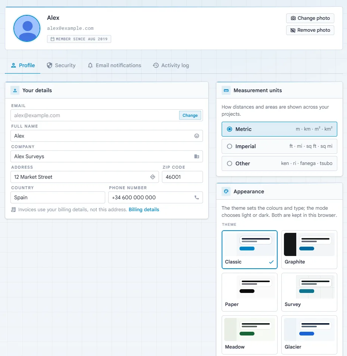Click the "Member Since Aug 2019" badge text
This screenshot has width=347, height=356.
pos(82,39)
